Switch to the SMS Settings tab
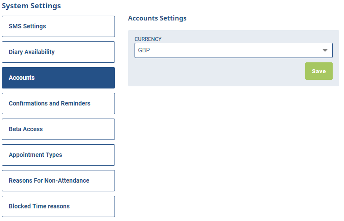This screenshot has height=221, width=344. click(x=58, y=26)
